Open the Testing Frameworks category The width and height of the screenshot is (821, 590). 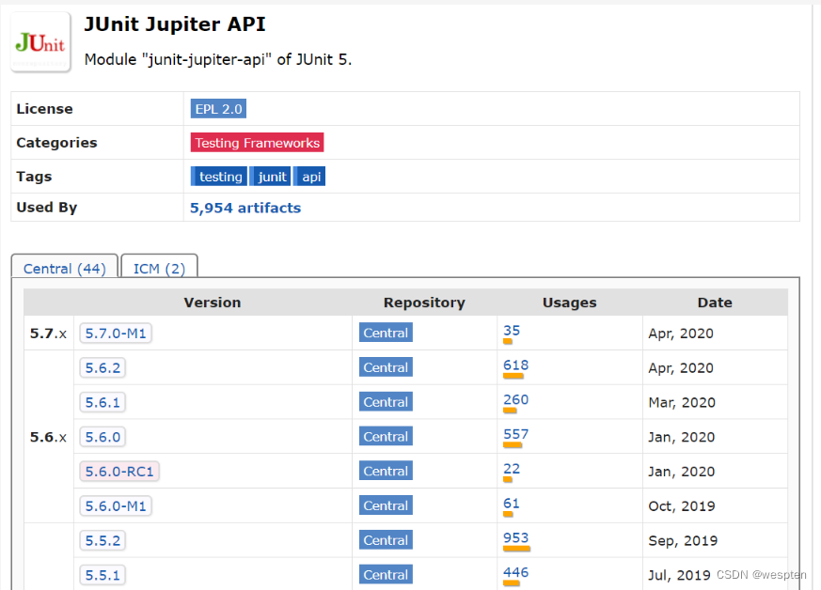pyautogui.click(x=257, y=143)
